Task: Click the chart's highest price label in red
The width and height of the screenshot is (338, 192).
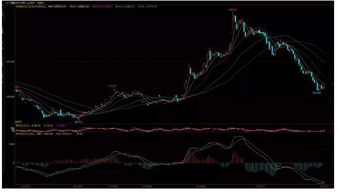Action: pyautogui.click(x=232, y=10)
